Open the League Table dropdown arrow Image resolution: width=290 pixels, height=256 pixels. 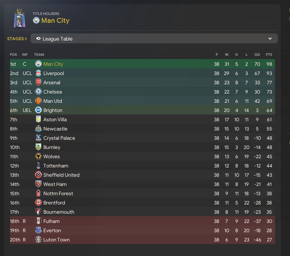pos(270,39)
